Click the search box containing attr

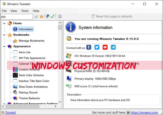(x=17, y=17)
